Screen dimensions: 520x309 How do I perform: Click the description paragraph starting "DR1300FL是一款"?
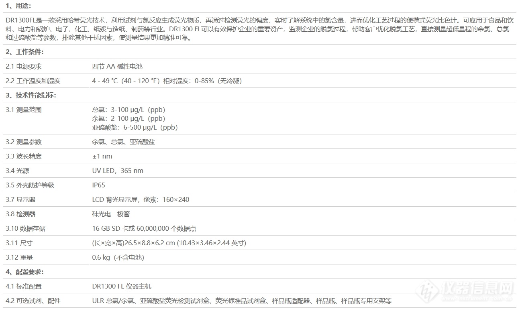pos(260,29)
